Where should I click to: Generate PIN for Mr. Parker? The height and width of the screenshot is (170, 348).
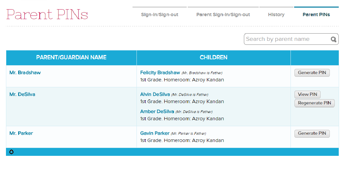click(x=312, y=133)
